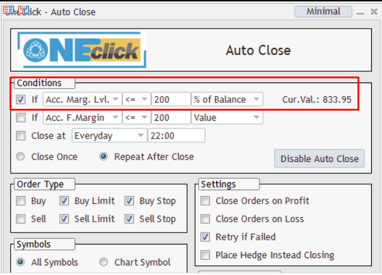Select Repeat After Close radio option
This screenshot has width=382, height=275.
(103, 157)
